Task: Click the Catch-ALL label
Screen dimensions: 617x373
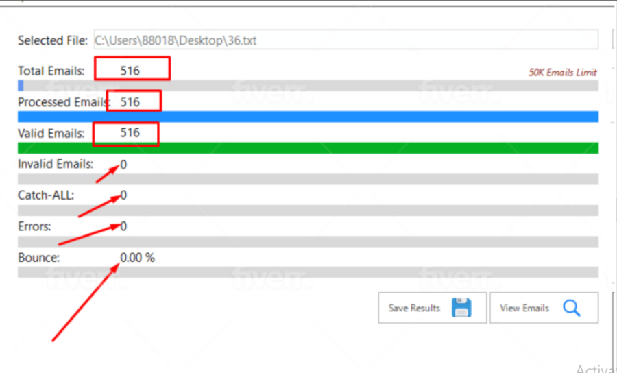Action: 46,195
